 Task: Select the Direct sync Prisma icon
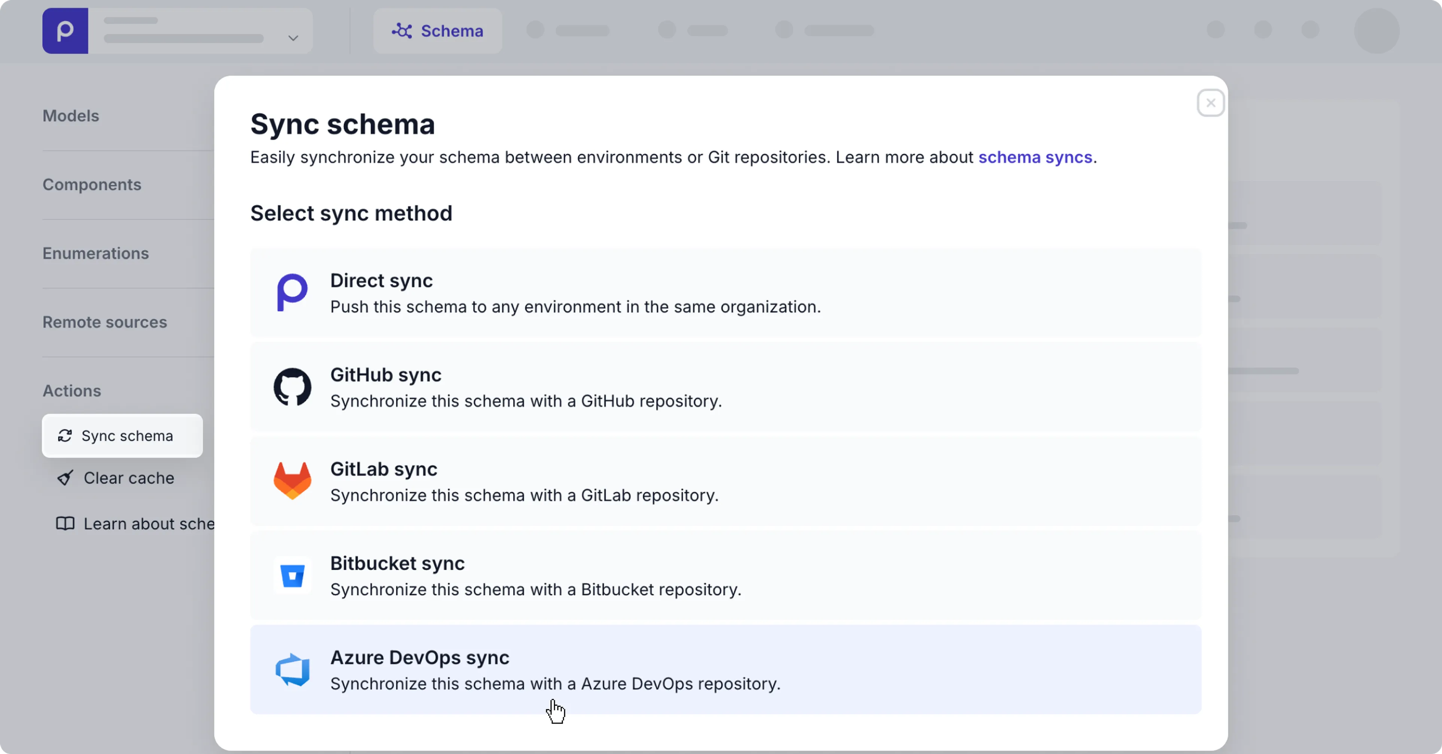point(292,292)
